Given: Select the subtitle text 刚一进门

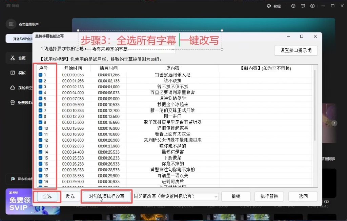Looking at the screenshot, I should [172, 116].
